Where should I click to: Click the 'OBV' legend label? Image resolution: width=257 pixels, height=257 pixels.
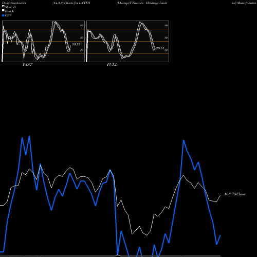pos(8,15)
